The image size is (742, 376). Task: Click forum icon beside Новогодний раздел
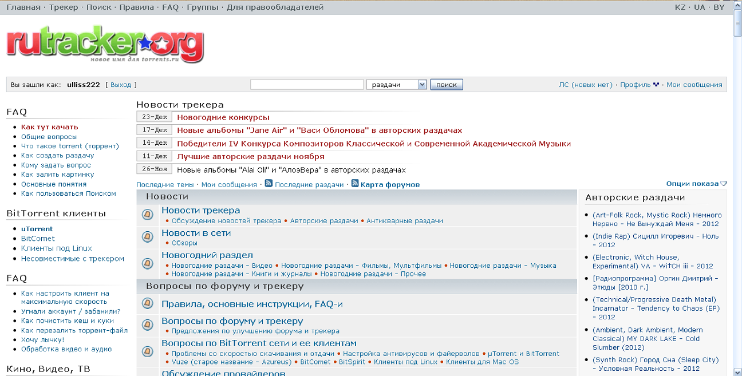147,263
